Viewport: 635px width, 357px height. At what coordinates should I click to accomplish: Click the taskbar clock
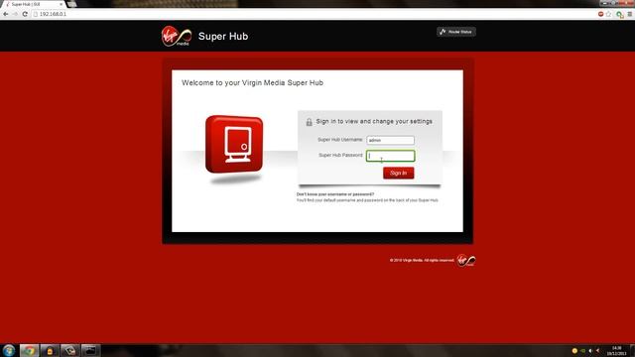tap(616, 350)
